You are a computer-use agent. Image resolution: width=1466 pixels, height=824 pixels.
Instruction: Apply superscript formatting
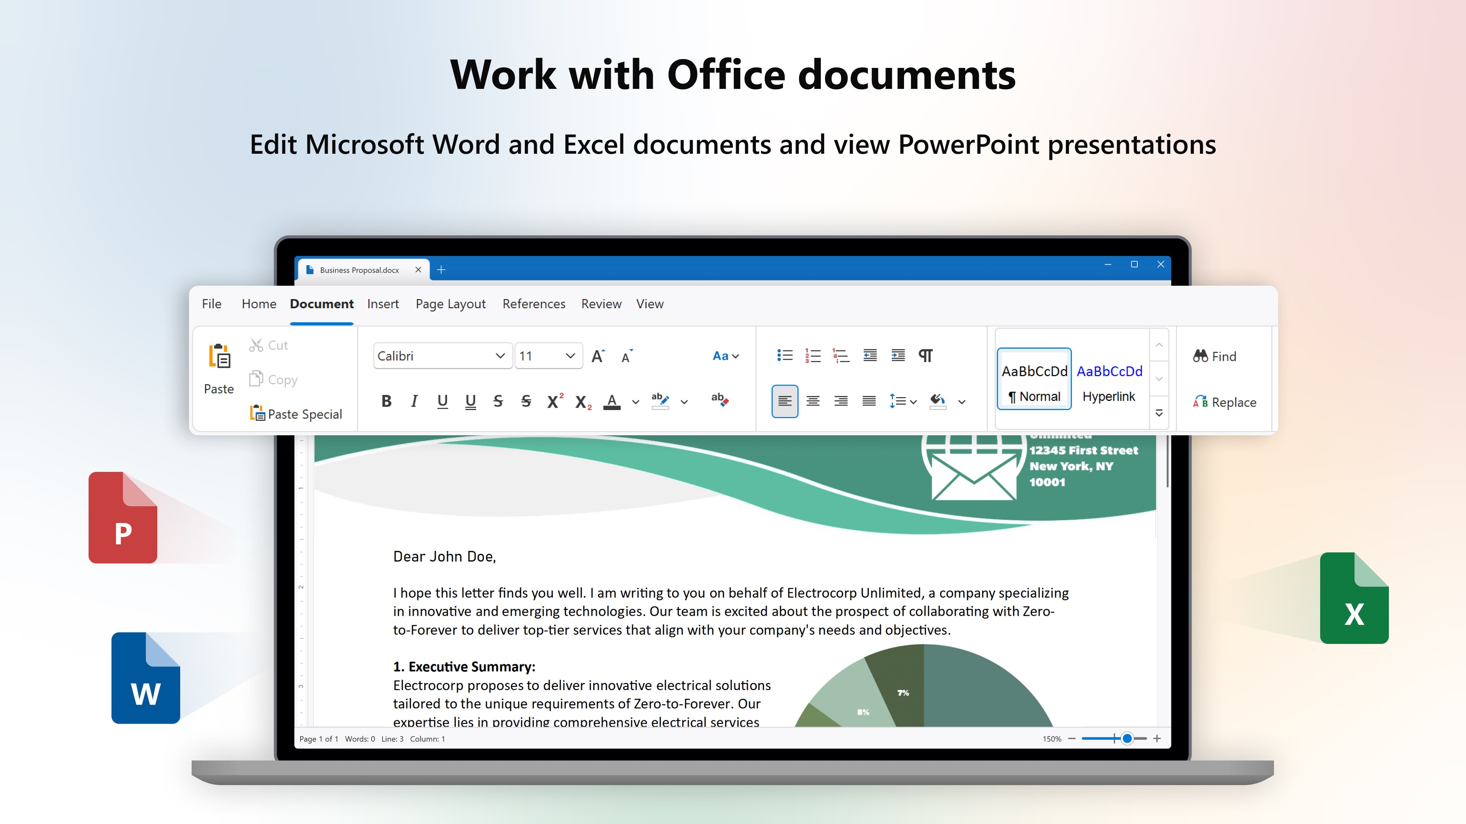click(x=554, y=401)
